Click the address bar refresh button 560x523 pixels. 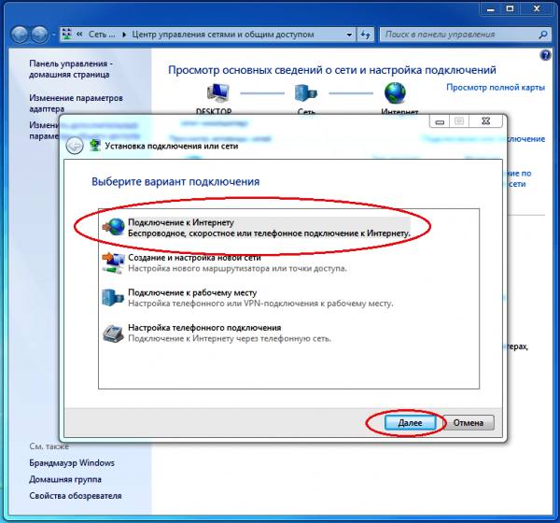coord(365,35)
